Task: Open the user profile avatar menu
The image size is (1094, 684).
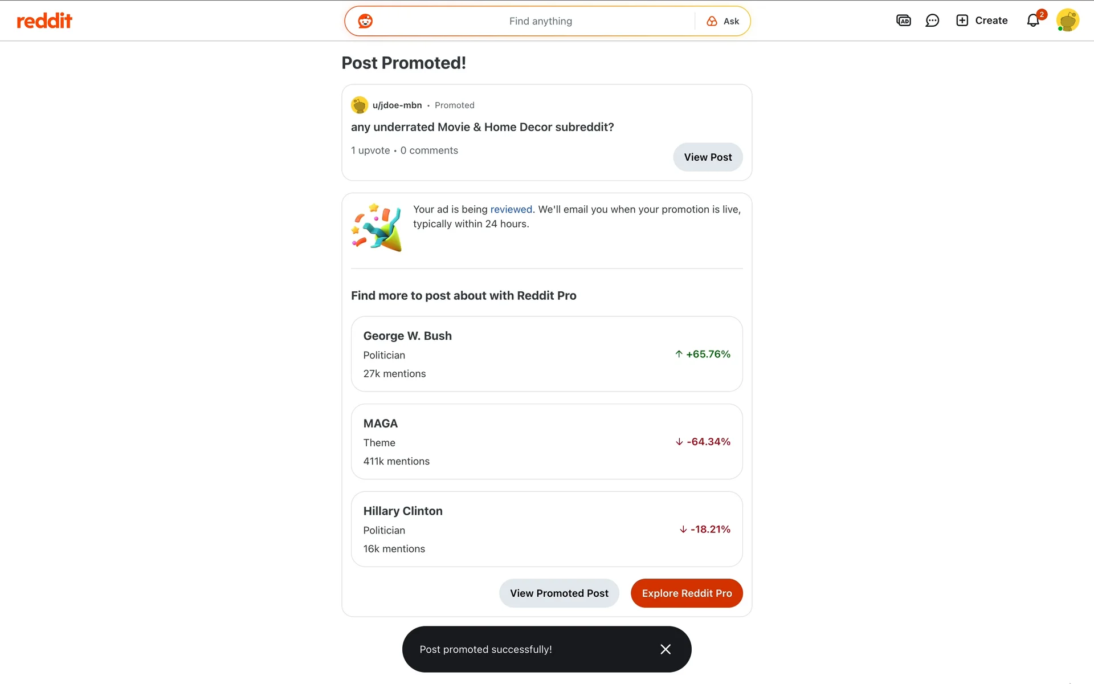Action: point(1067,21)
